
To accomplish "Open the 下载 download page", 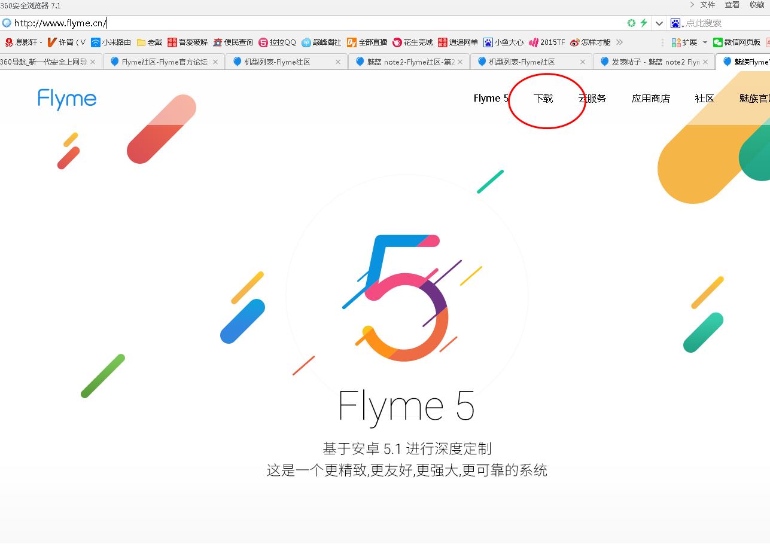I will (543, 99).
